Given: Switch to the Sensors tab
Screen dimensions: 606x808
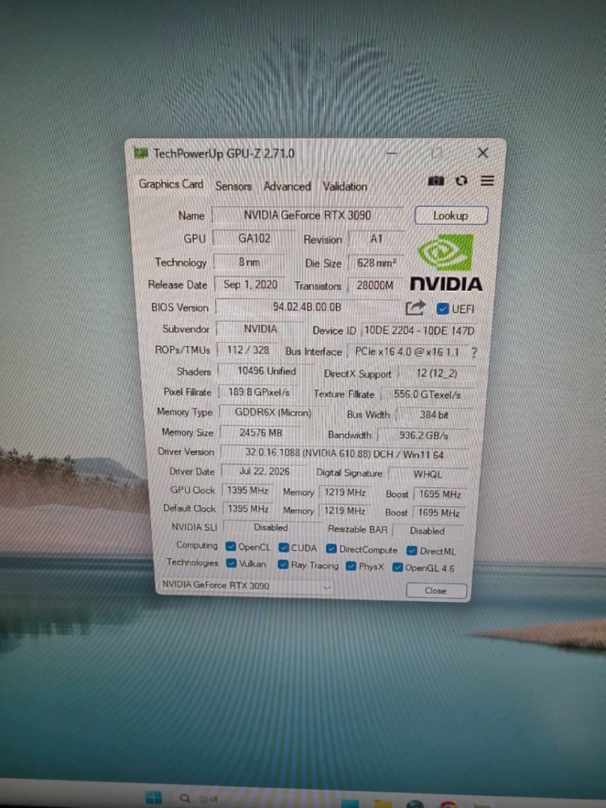Looking at the screenshot, I should [x=234, y=186].
